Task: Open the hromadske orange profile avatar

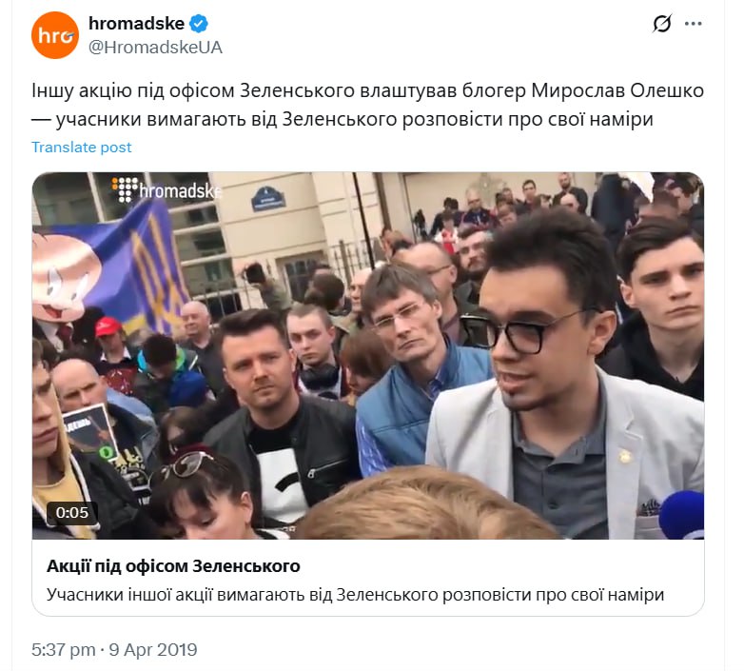Action: tap(55, 35)
